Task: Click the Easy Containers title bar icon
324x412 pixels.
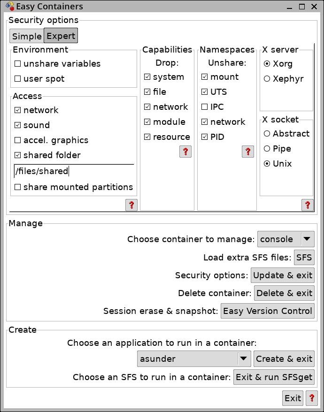Action: 10,6
